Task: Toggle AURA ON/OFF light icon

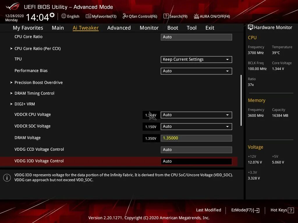Action: 196,16
